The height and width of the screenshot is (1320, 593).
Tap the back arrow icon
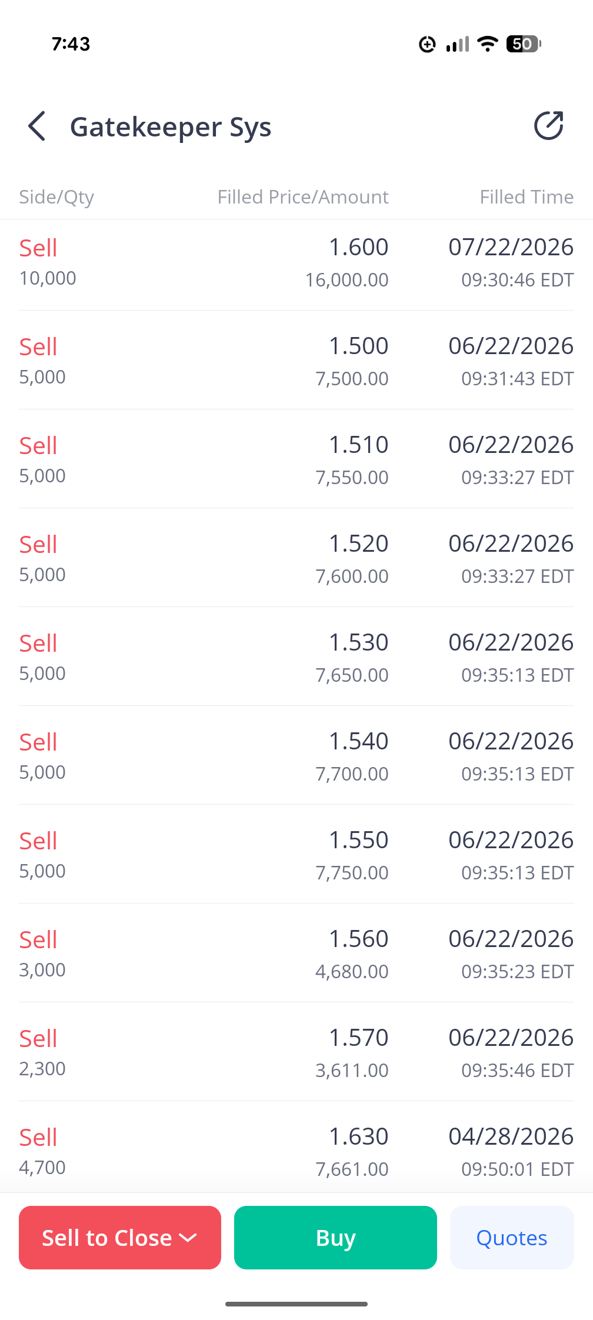36,126
